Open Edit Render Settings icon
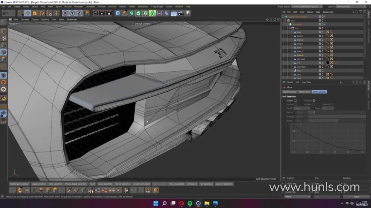 pyautogui.click(x=109, y=13)
